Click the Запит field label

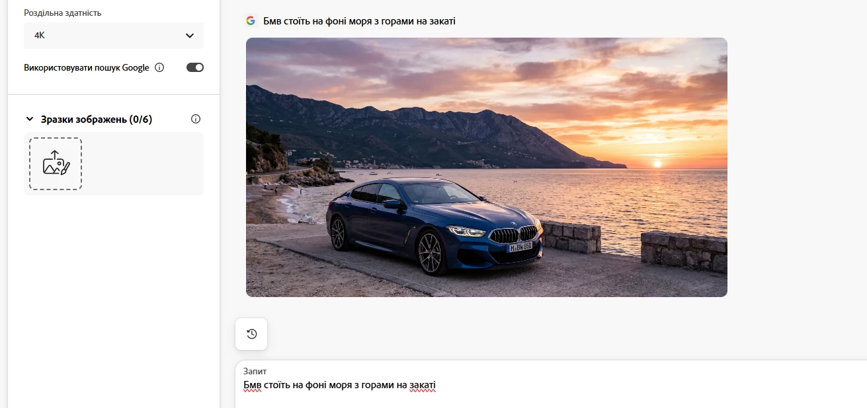[255, 371]
